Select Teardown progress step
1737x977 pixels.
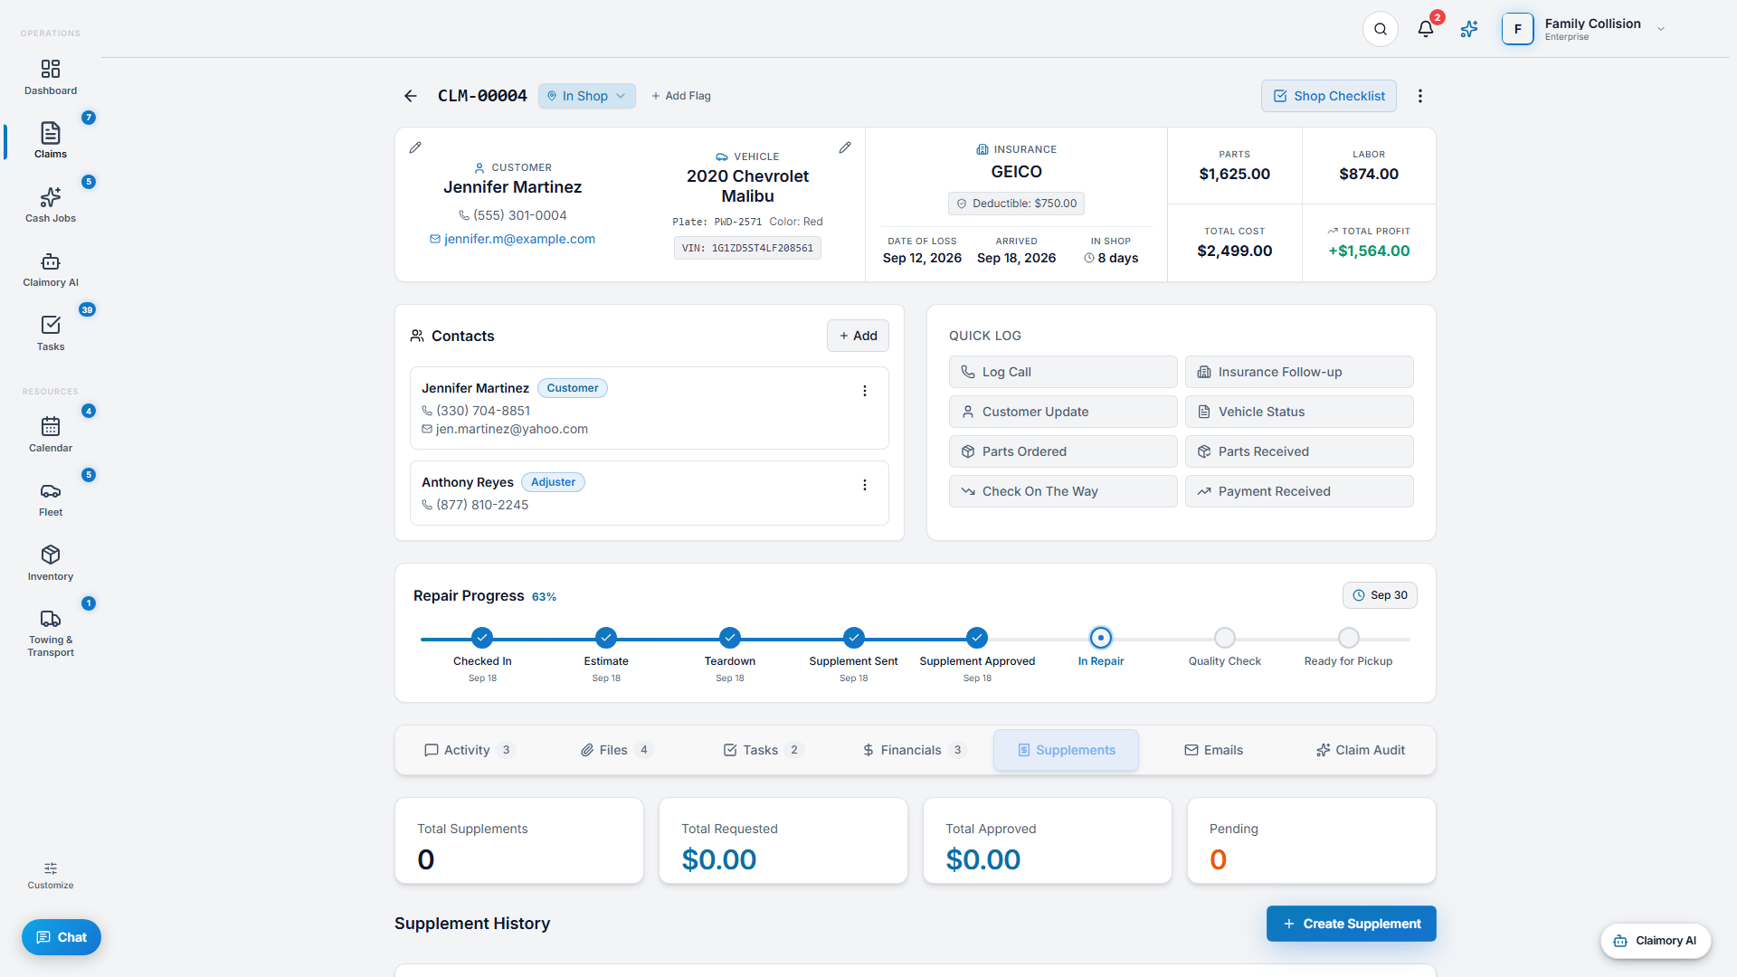tap(730, 638)
